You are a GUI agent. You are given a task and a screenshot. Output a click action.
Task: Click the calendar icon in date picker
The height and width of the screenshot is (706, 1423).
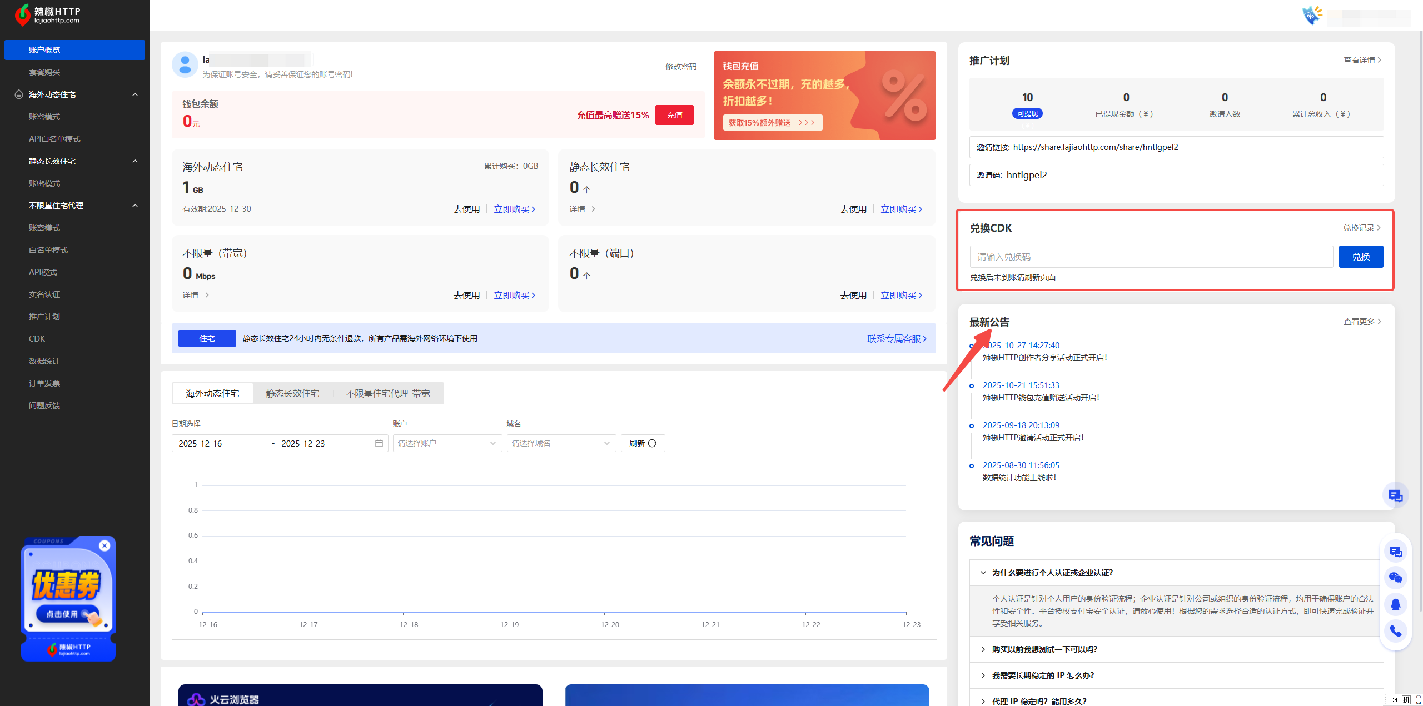coord(379,443)
